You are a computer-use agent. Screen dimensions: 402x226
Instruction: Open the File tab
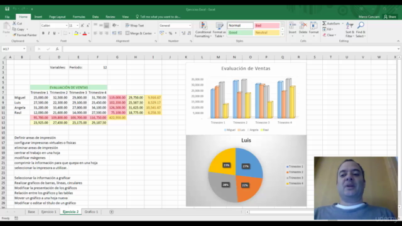point(7,17)
